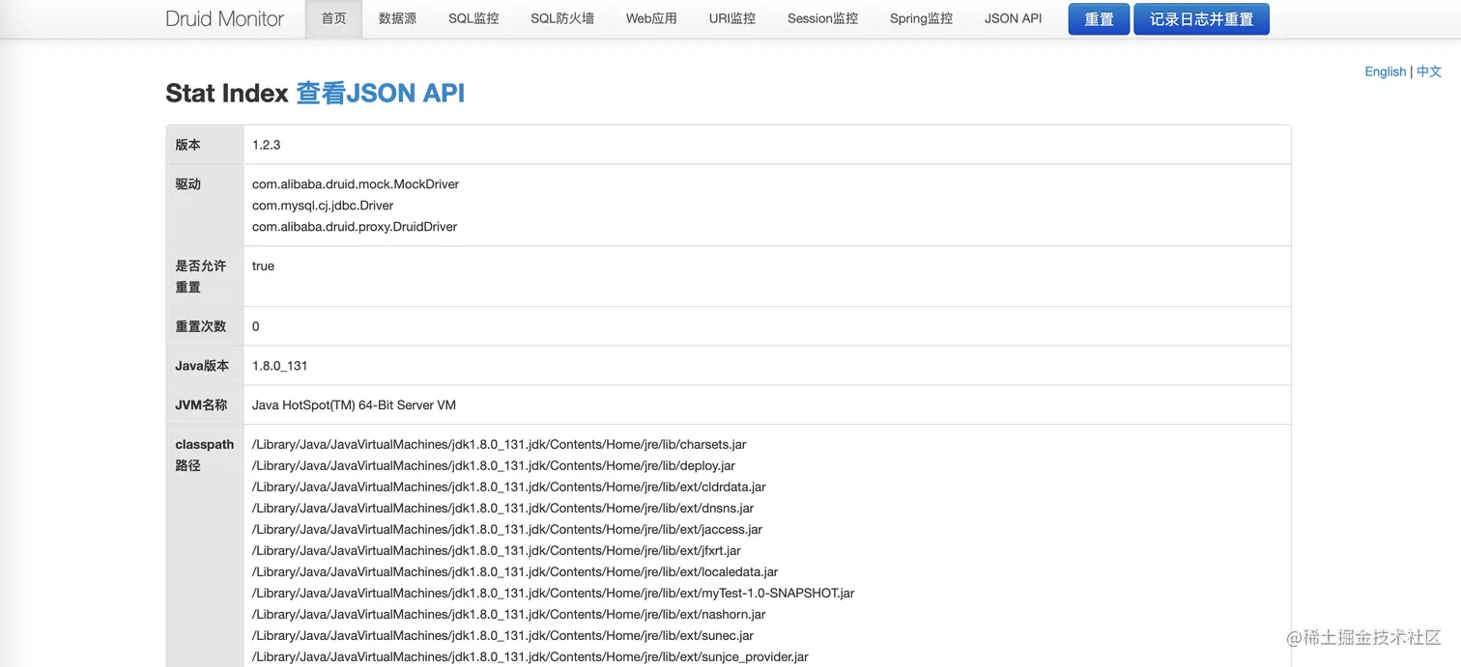Select the jaccess.jar classpath entry
This screenshot has height=667, width=1461.
point(507,530)
